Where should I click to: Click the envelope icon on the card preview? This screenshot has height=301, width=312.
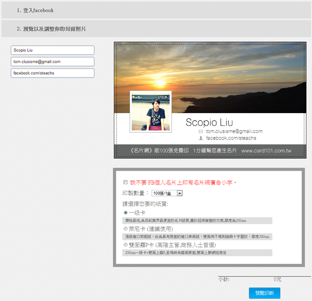point(201,132)
